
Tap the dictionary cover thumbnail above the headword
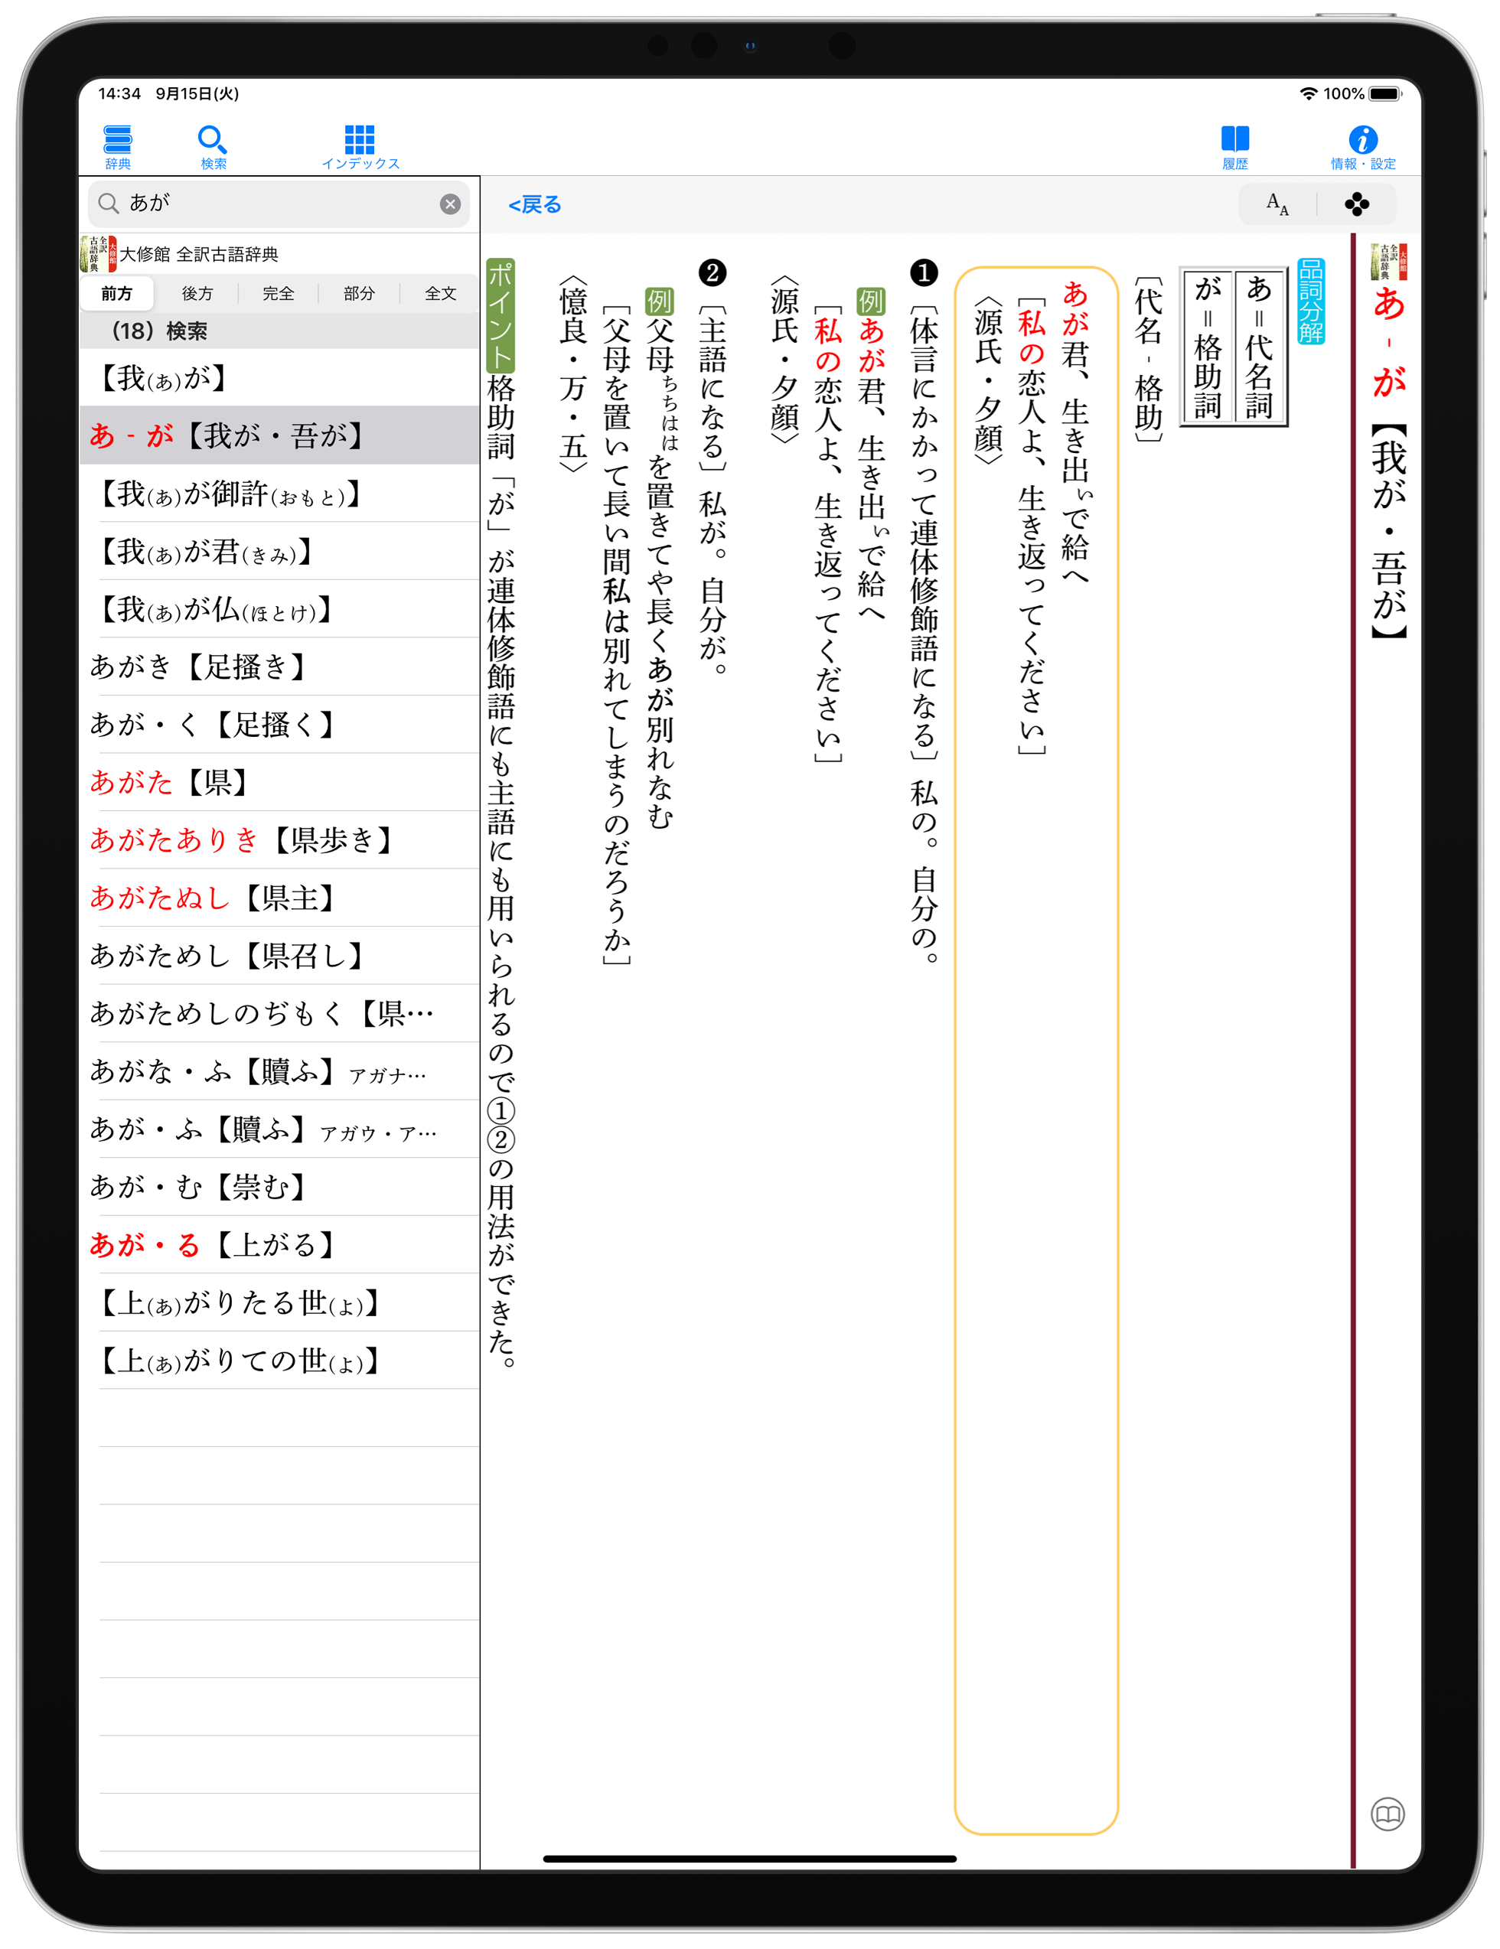pyautogui.click(x=1388, y=261)
